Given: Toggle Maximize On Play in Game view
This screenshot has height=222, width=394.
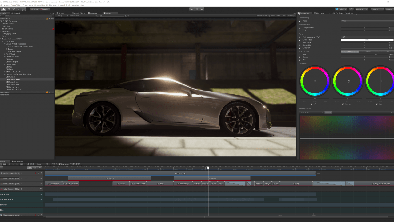Looking at the screenshot, I should point(263,16).
